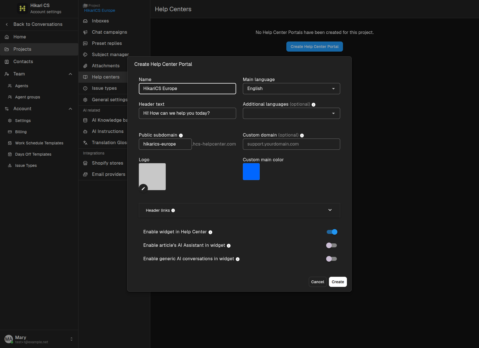Click the Preset replies icon
The width and height of the screenshot is (479, 348).
click(x=85, y=43)
